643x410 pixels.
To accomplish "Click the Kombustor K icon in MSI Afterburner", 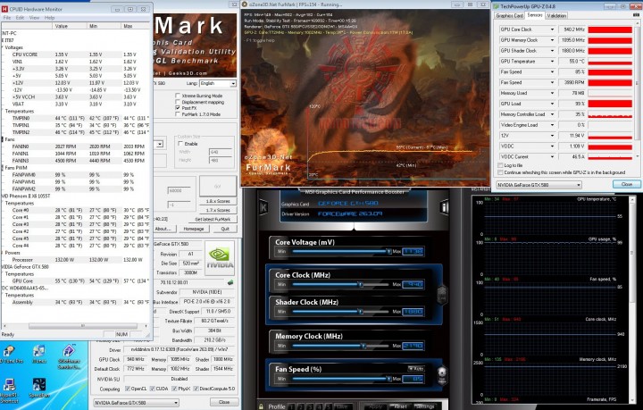I will (263, 208).
